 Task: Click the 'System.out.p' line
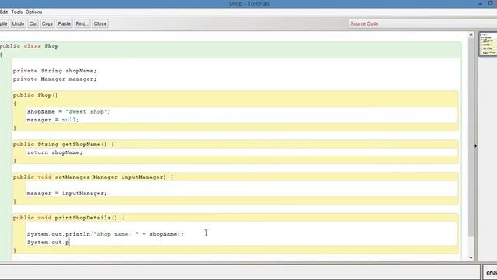click(48, 243)
